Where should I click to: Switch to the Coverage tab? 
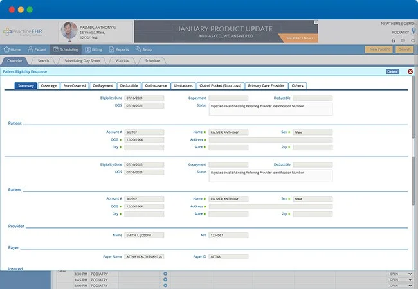pyautogui.click(x=49, y=85)
